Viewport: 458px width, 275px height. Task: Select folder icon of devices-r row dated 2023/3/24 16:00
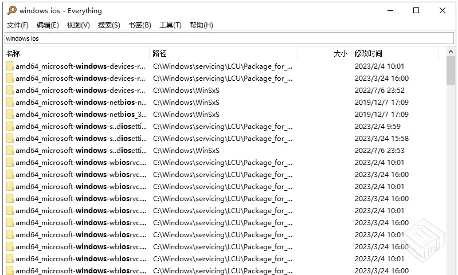pos(10,78)
